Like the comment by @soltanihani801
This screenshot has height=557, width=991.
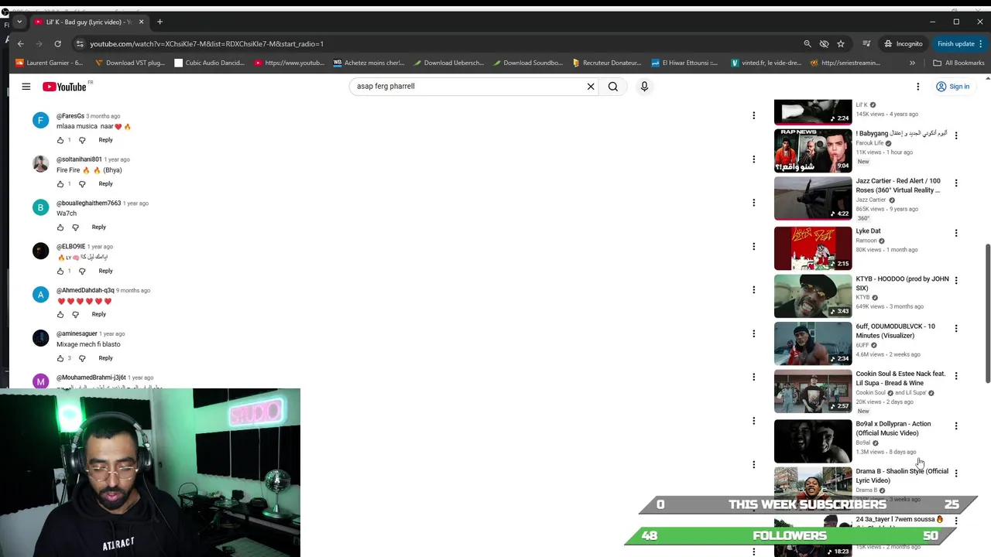[x=60, y=184]
